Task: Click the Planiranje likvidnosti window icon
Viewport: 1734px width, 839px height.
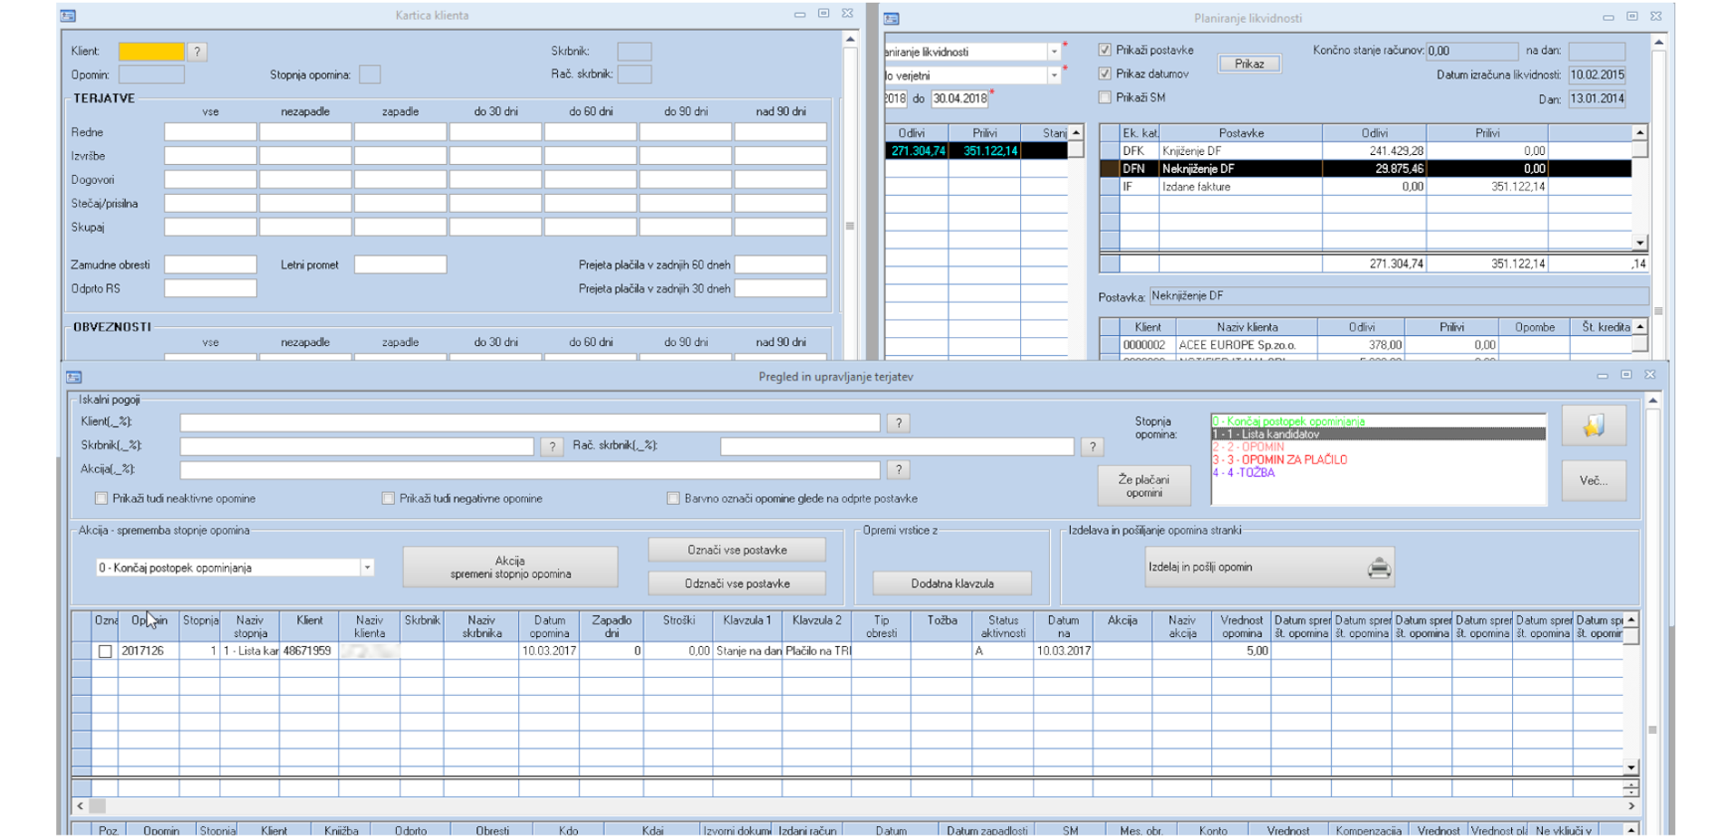Action: [891, 18]
